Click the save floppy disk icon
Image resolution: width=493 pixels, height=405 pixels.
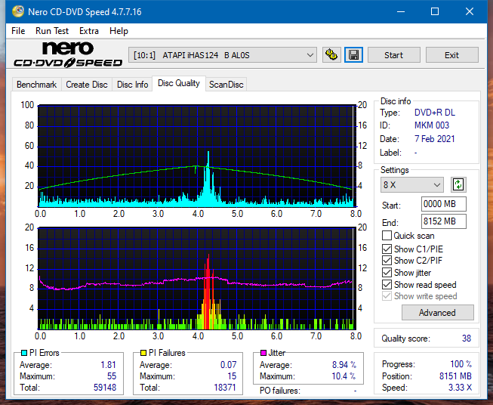[x=353, y=55]
